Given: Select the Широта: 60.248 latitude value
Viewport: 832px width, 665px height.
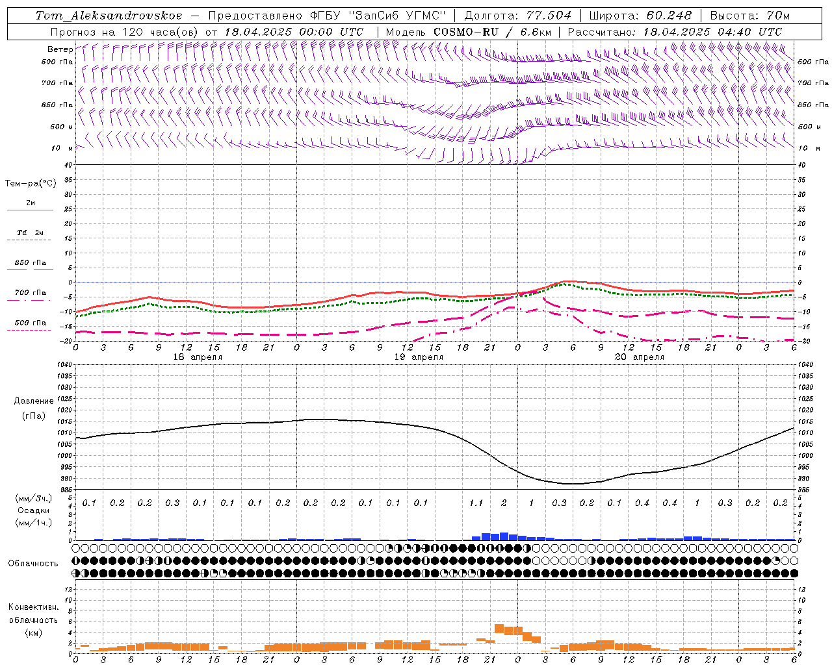Looking at the screenshot, I should (641, 15).
